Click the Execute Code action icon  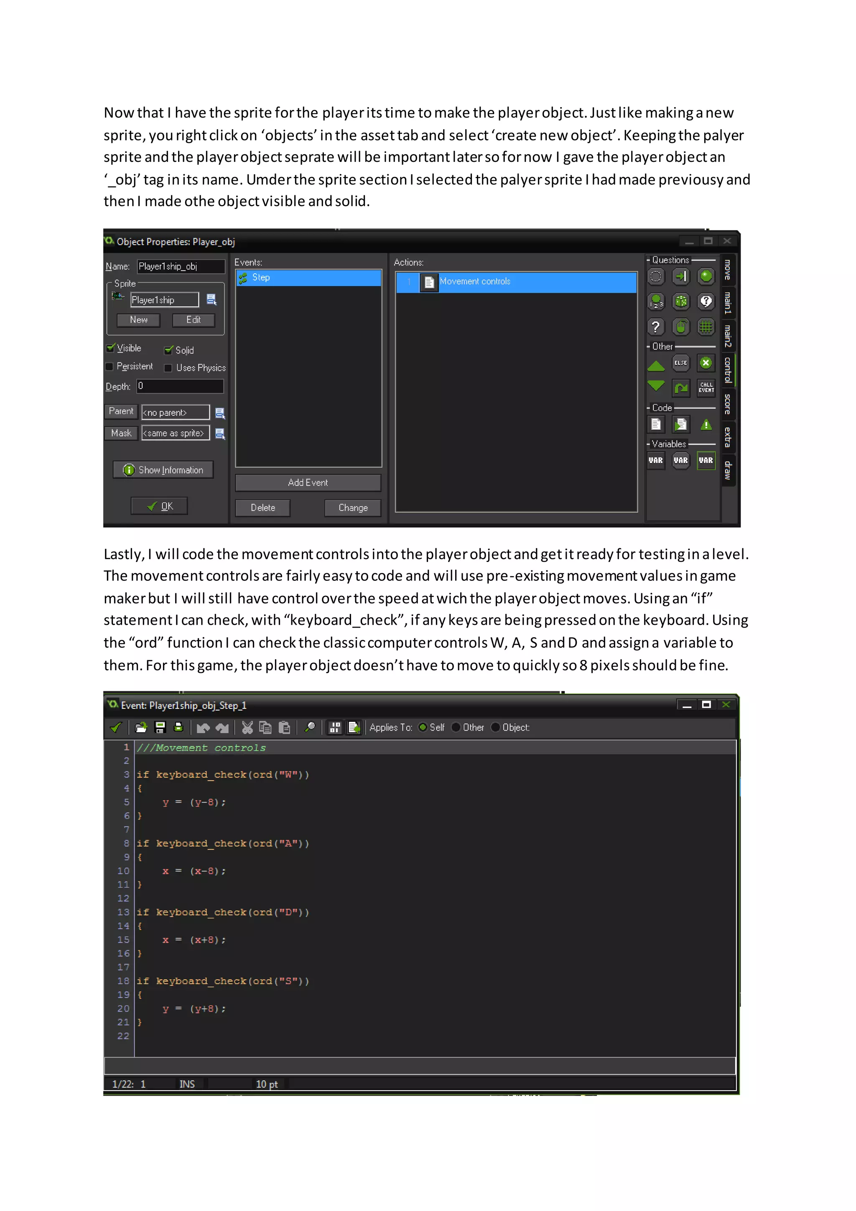click(656, 424)
